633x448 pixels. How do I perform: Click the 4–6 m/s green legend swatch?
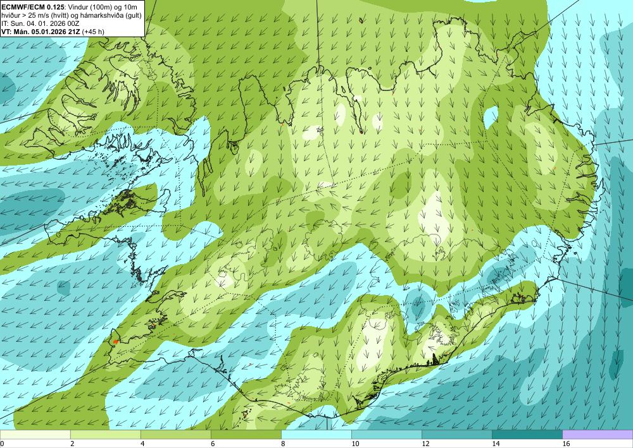coord(175,435)
